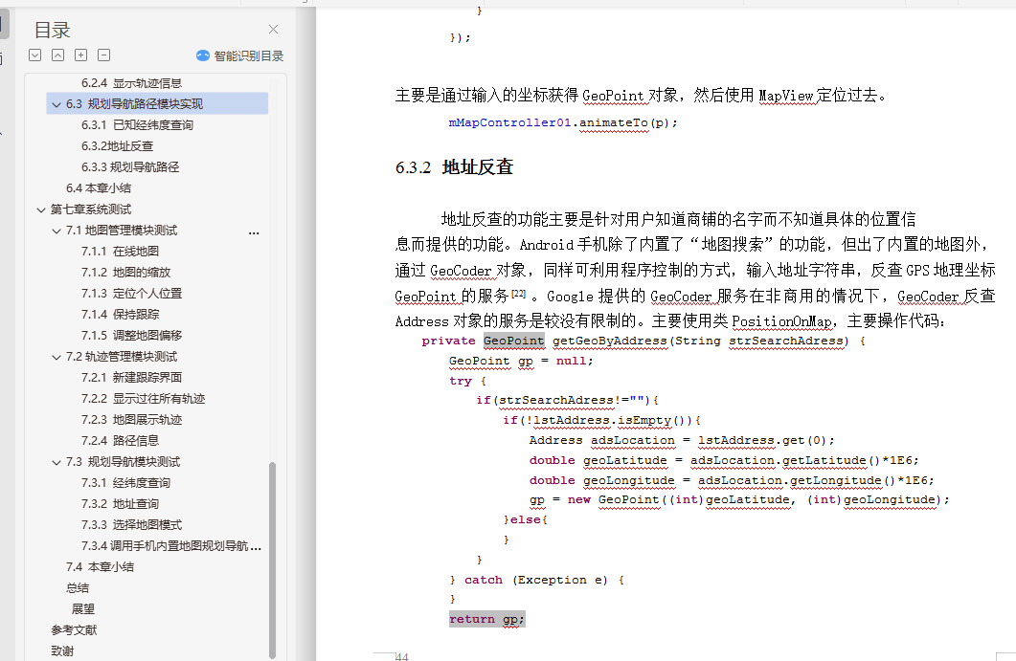
Task: Click the 智能识别目录 cloud icon
Action: coord(203,55)
